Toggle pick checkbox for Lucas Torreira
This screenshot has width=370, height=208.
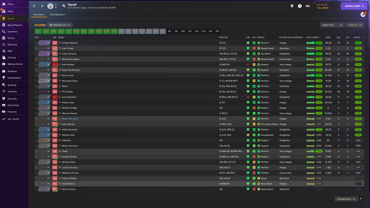(36, 168)
